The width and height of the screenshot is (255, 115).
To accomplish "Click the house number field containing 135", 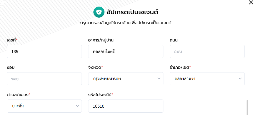I will click(44, 51).
